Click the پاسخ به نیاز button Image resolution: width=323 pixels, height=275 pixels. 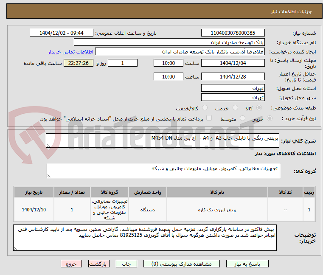point(247,264)
